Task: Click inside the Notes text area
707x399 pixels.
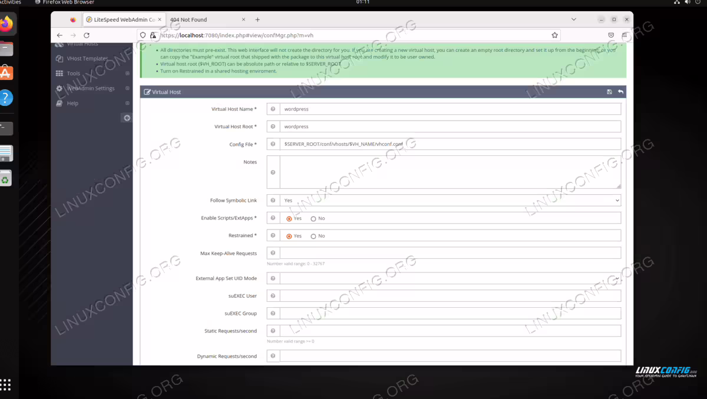Action: pos(450,172)
